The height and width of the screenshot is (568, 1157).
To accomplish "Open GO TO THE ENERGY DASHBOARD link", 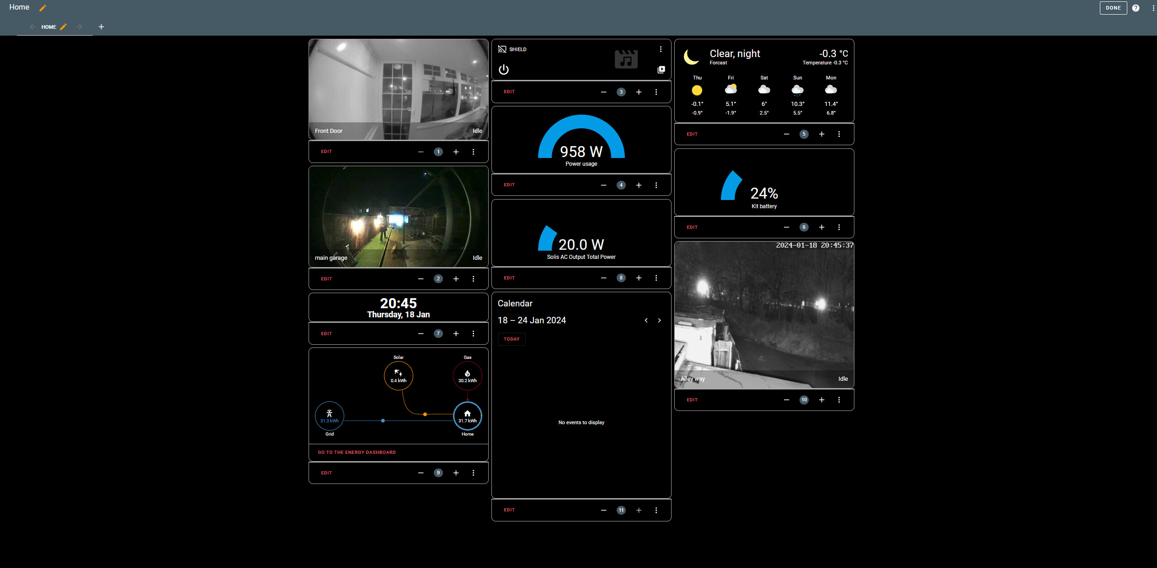I will [357, 452].
